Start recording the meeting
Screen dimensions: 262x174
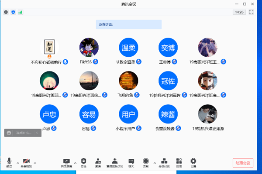tap(146, 163)
